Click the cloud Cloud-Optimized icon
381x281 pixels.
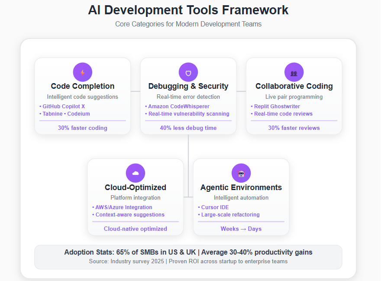tap(136, 173)
